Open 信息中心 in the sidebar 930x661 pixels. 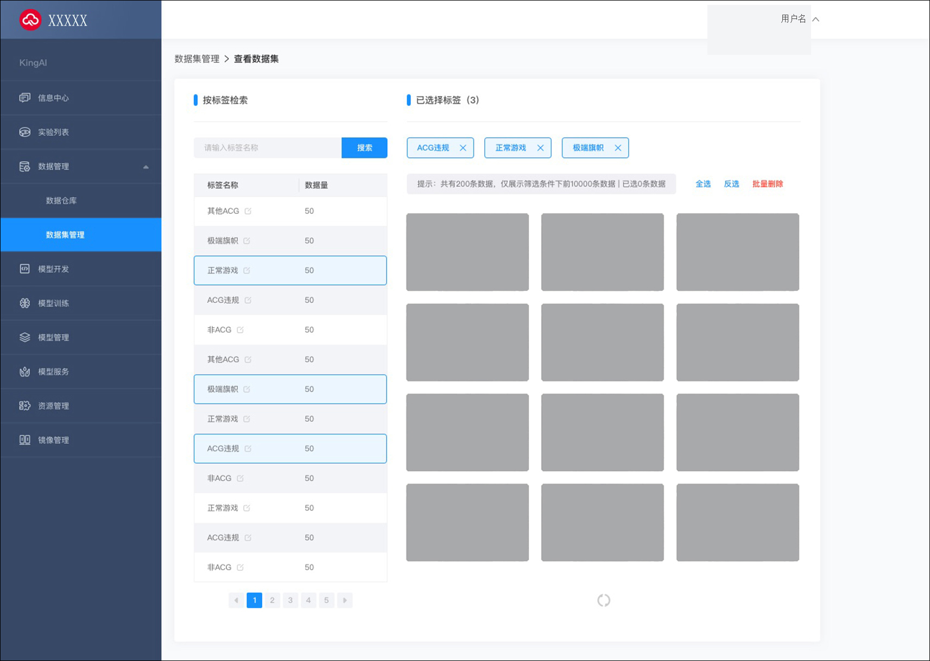[x=81, y=98]
